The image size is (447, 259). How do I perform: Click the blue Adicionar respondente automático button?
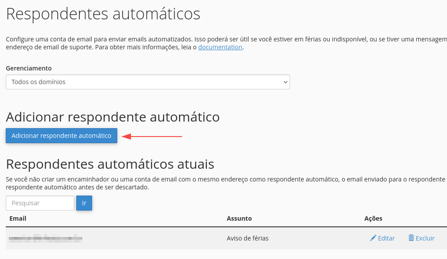(x=61, y=136)
